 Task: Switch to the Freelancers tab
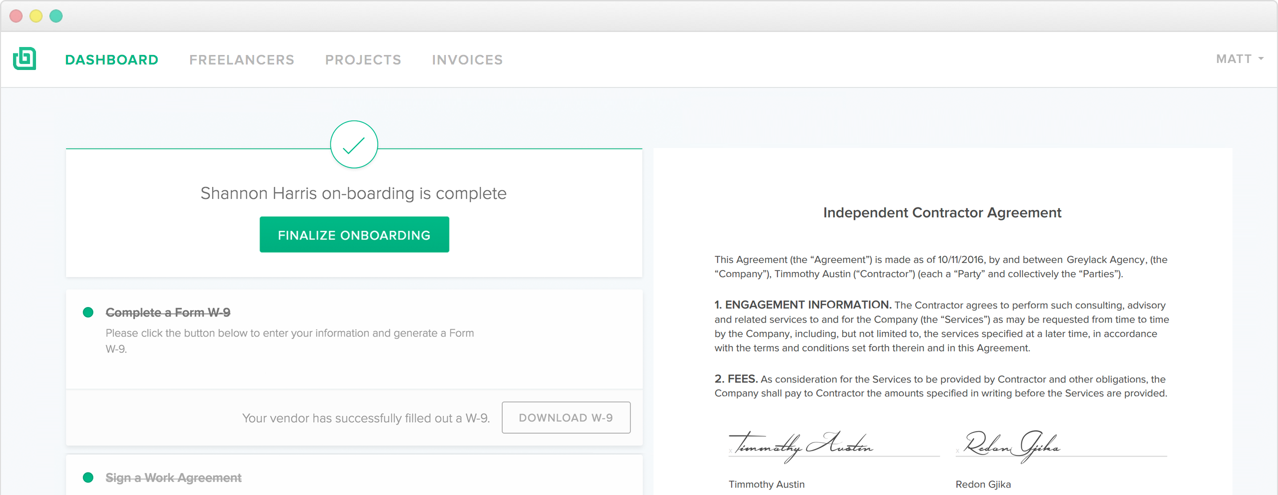click(242, 60)
